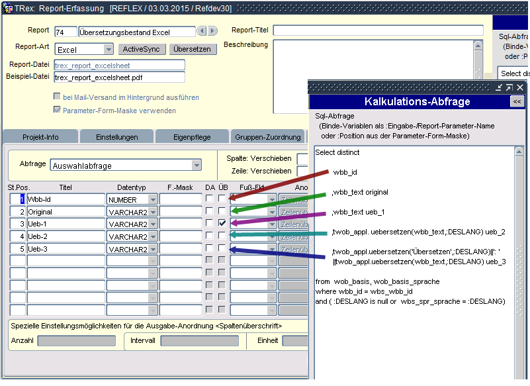
Task: Uncheck the ÜB checkbox for Ueb-1 row
Action: pos(222,224)
